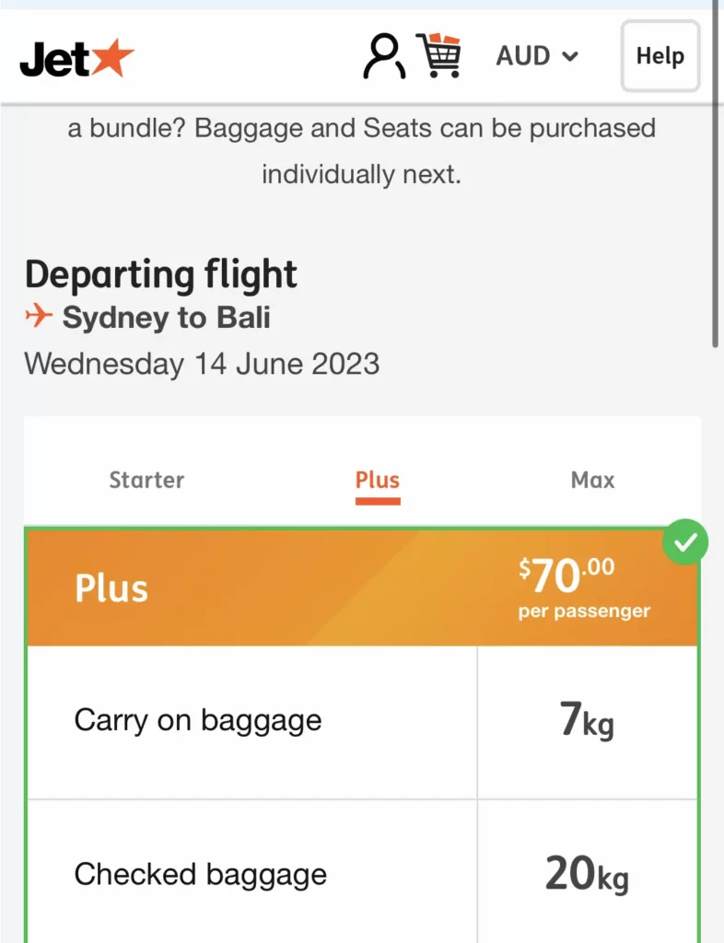Screen dimensions: 724x943
Task: Click the $70.00 per passenger price
Action: pos(584,588)
